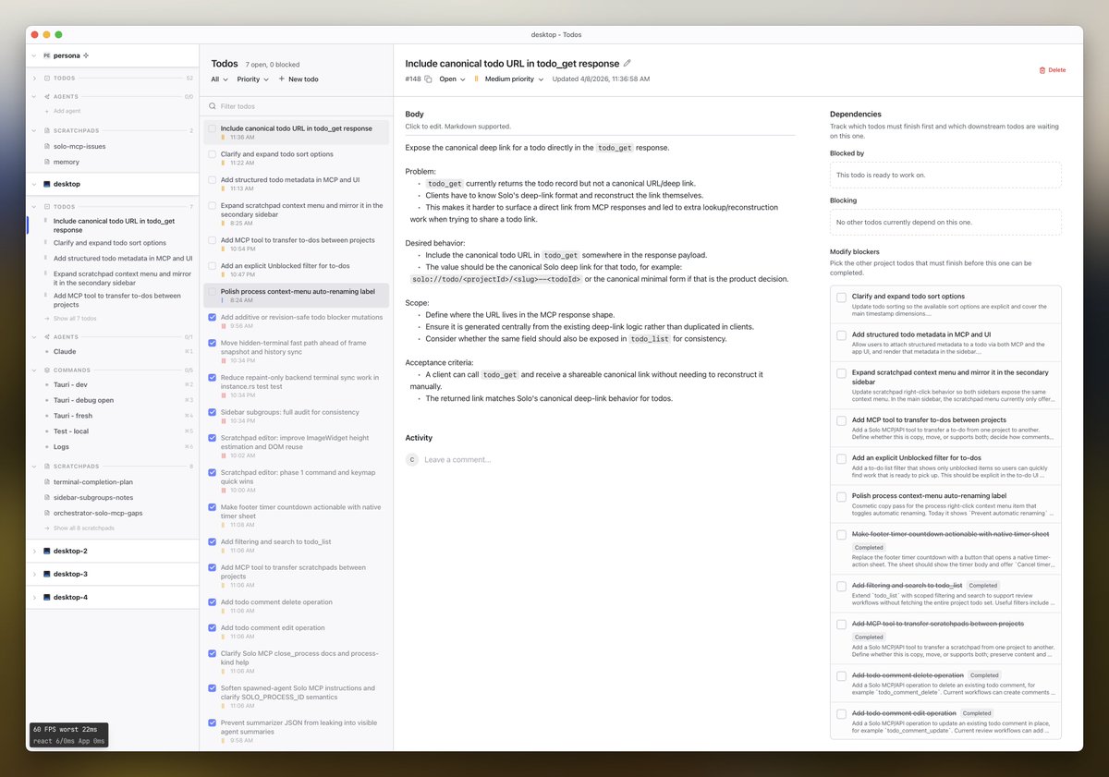Click the FPS performance overlay

69,735
